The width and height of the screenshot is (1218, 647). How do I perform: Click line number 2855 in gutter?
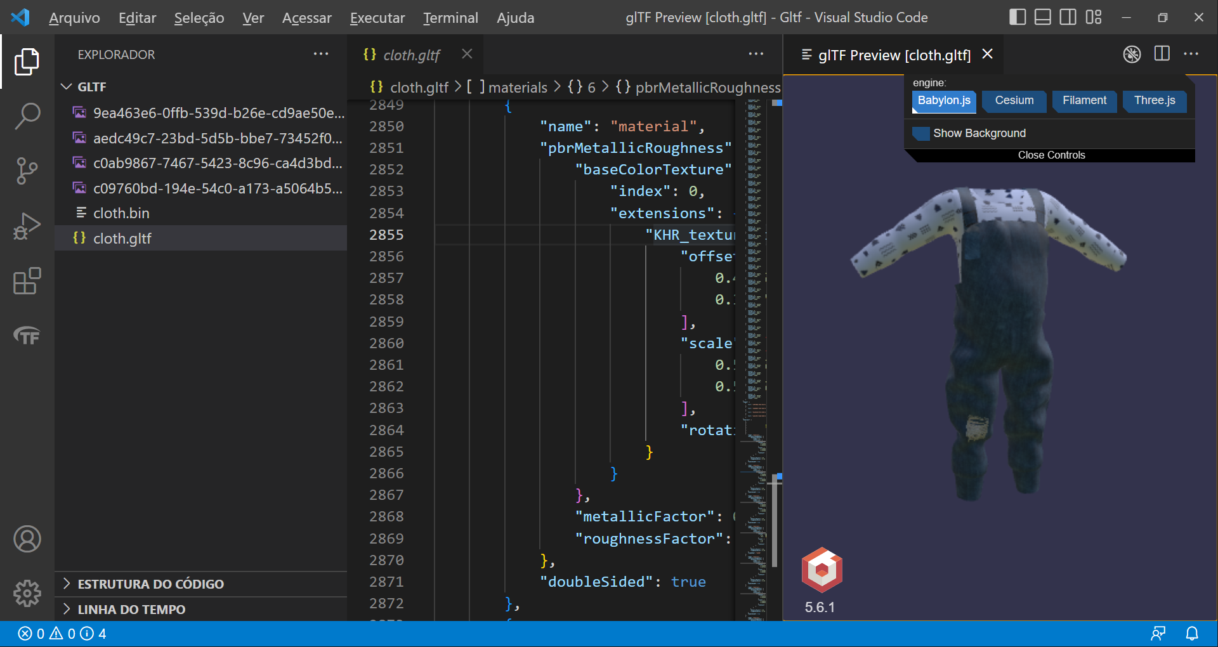[x=386, y=235]
